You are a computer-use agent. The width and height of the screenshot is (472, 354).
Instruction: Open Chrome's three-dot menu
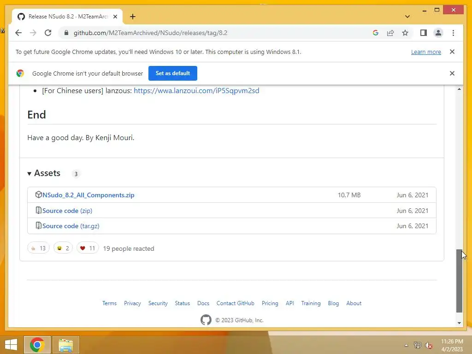[453, 33]
